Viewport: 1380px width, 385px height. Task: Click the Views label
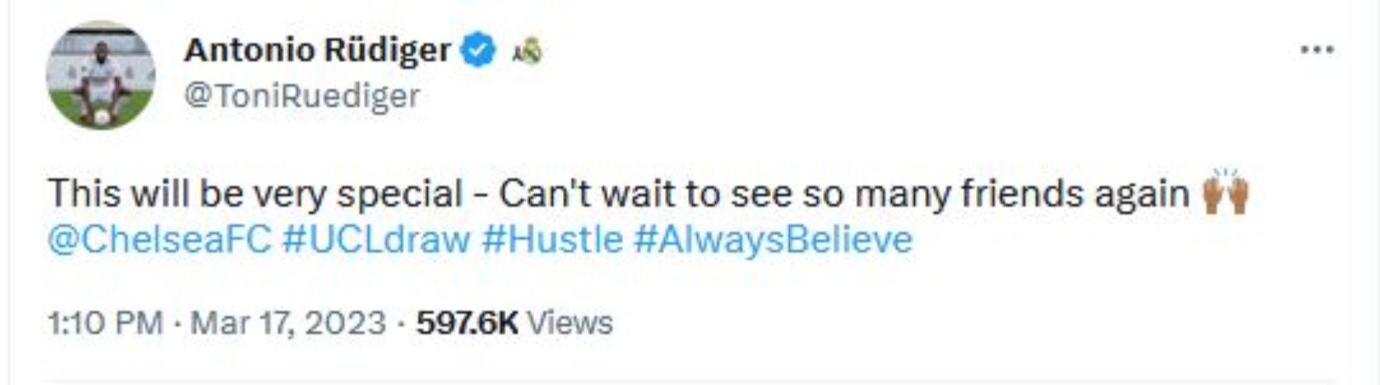click(x=570, y=323)
